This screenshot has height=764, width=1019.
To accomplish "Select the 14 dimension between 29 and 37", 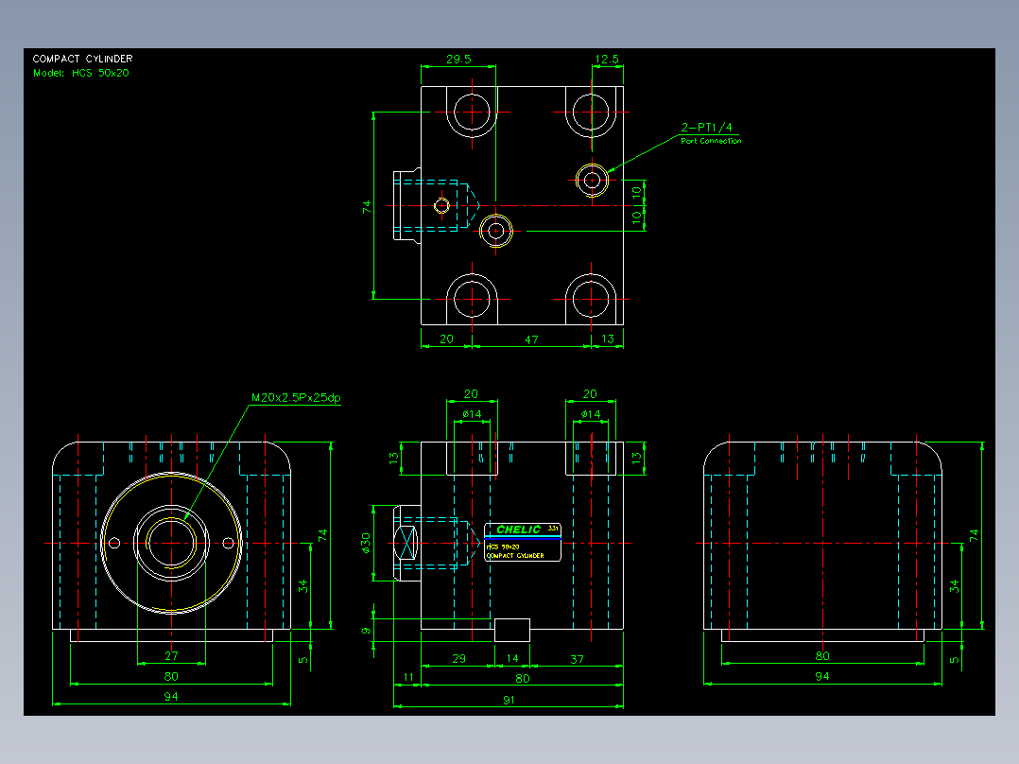I will point(512,658).
